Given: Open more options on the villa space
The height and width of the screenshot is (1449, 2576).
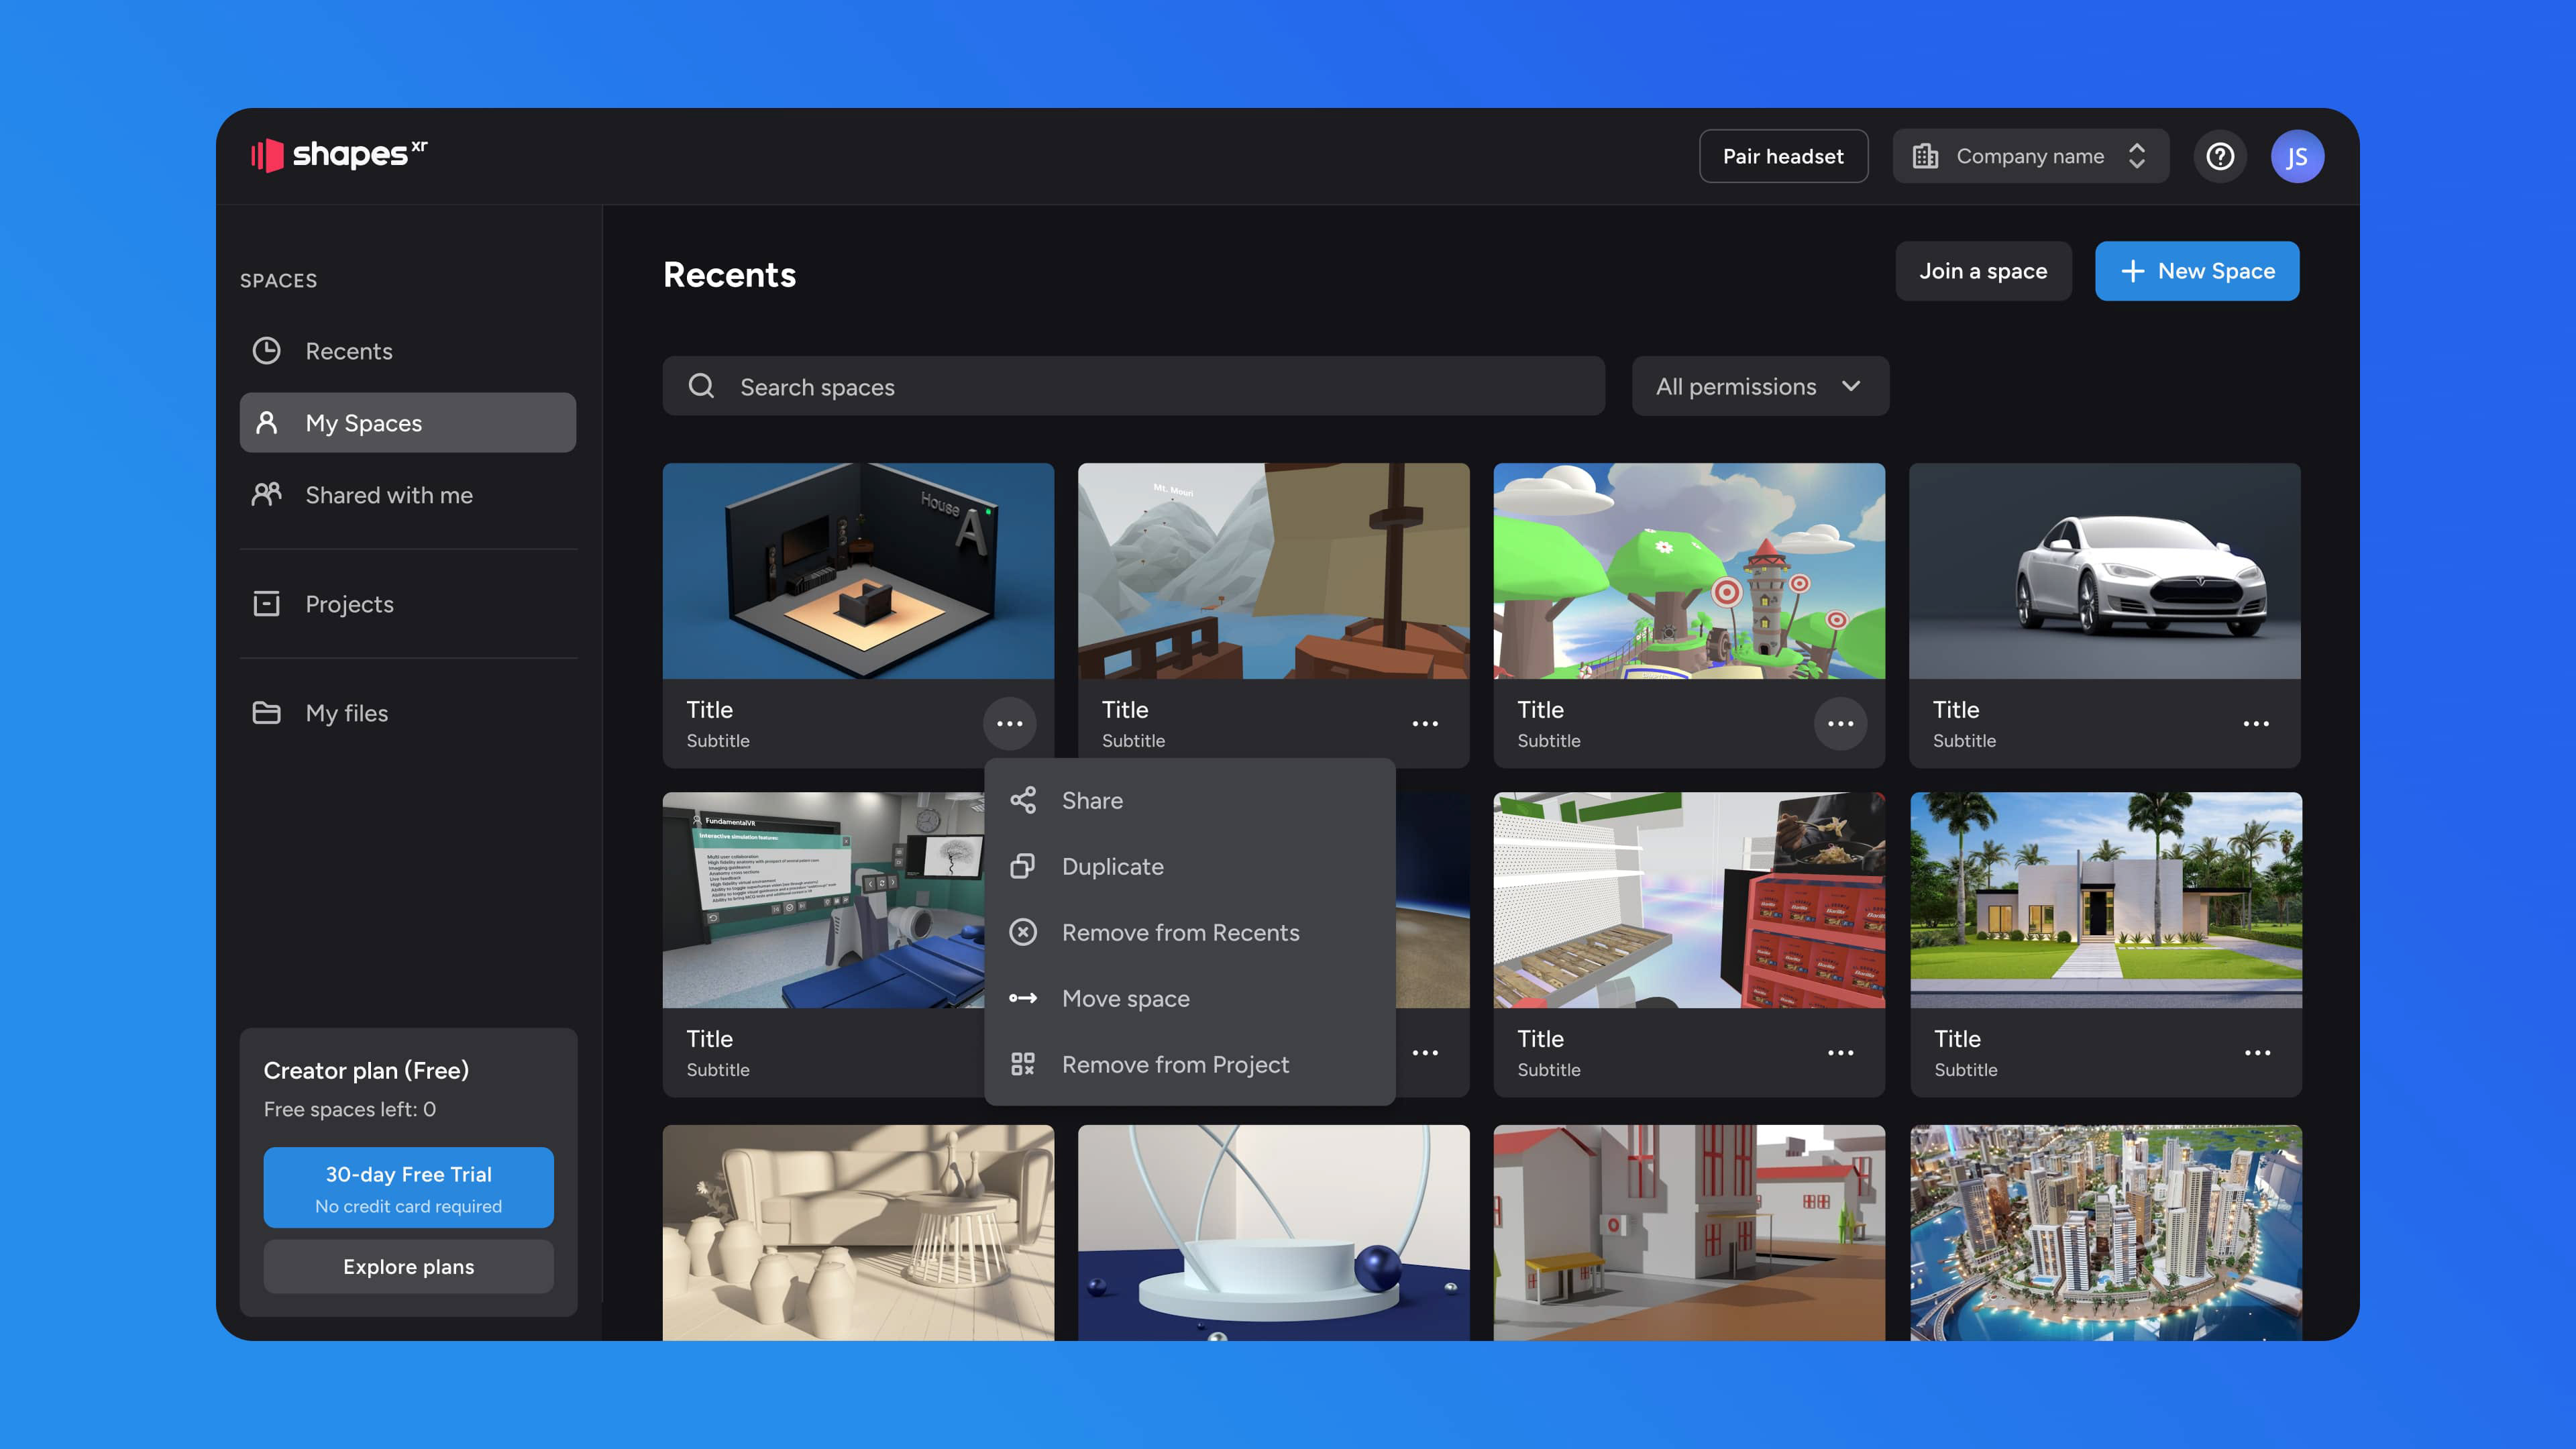Looking at the screenshot, I should pos(2256,1053).
